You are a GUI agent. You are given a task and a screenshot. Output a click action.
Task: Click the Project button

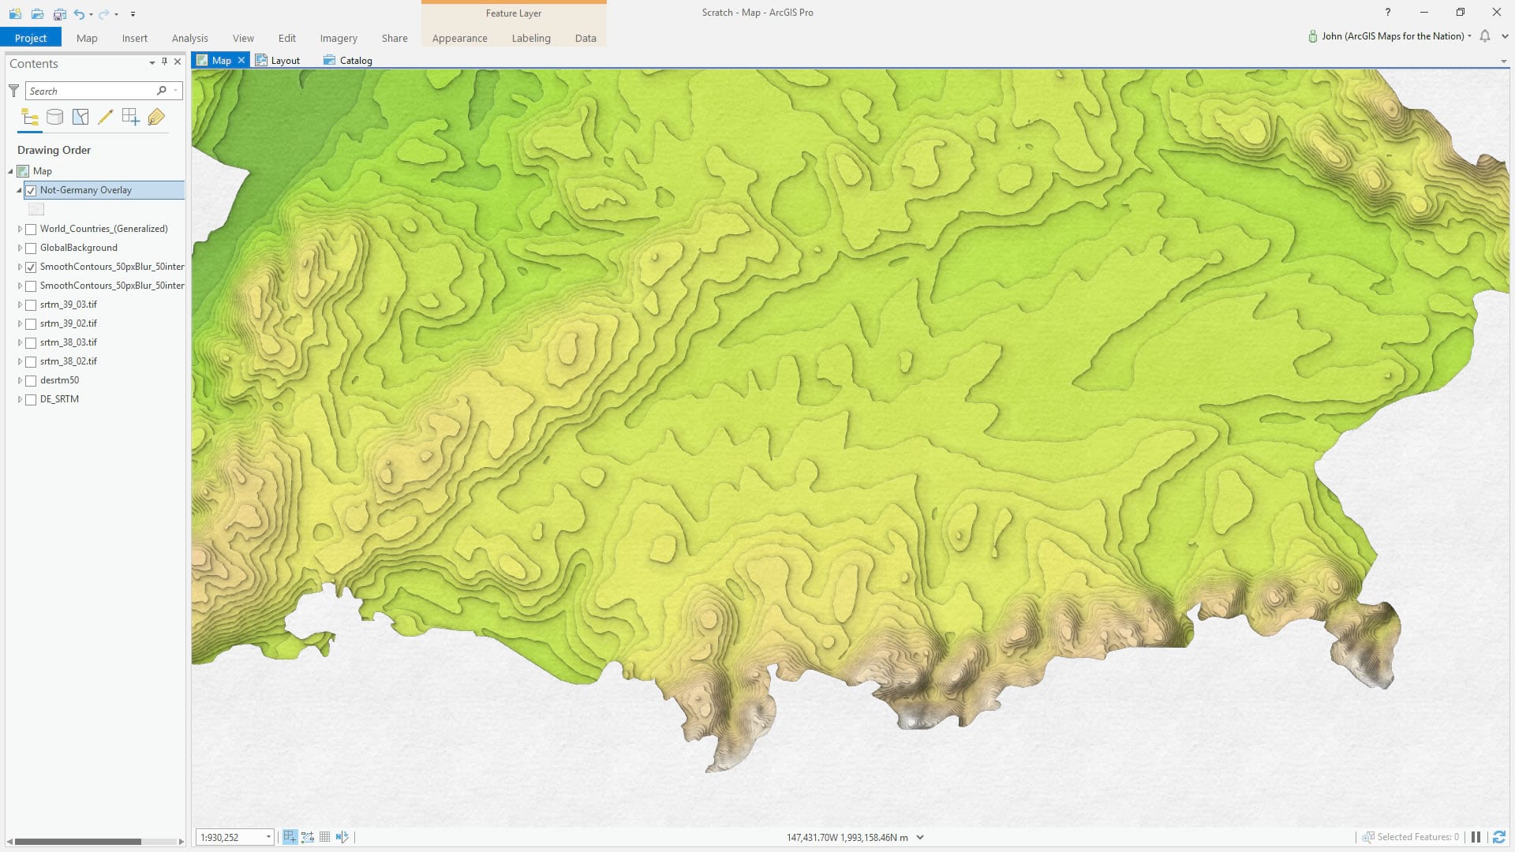click(x=31, y=38)
